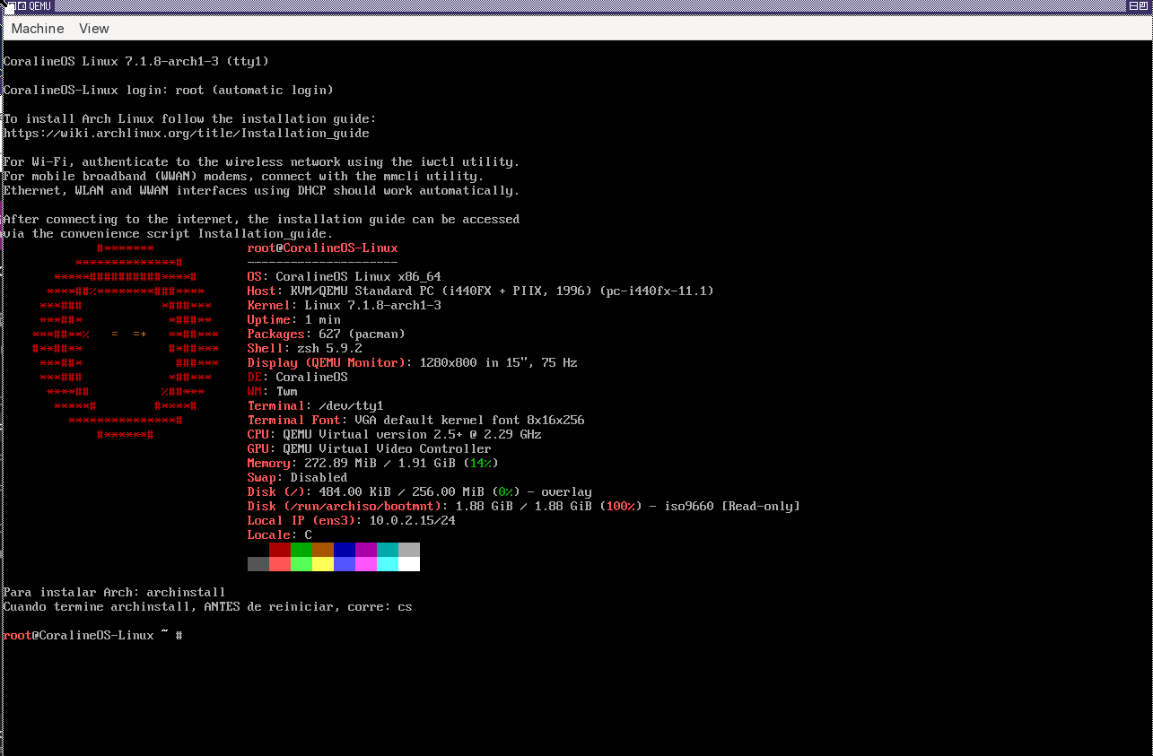
Task: Click the shell prompt 'root@CoralineOS-Linux ~ #'
Action: [93, 635]
